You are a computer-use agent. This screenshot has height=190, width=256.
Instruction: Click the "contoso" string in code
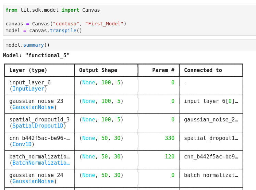[x=66, y=24]
